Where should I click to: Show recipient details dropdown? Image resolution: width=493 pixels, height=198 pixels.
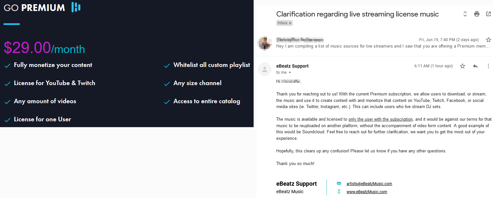[x=290, y=72]
